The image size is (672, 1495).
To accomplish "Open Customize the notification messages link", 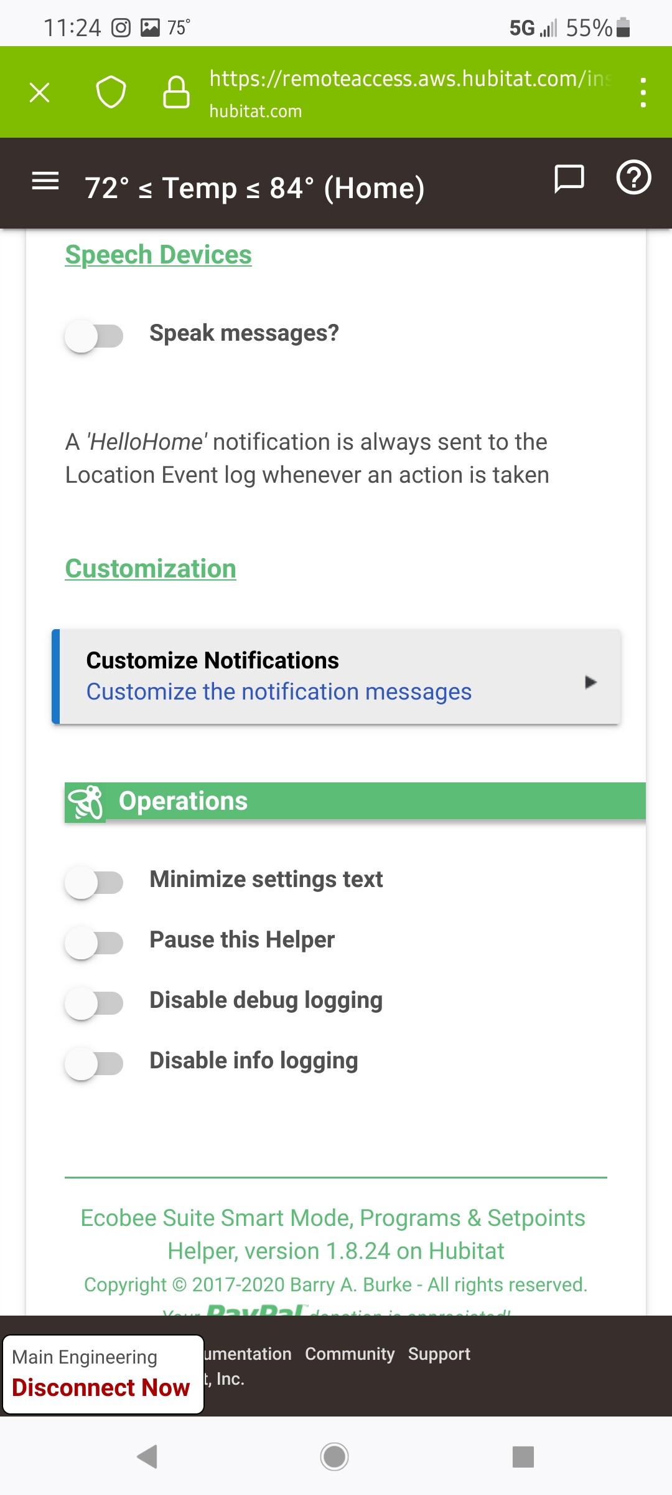I will [279, 692].
